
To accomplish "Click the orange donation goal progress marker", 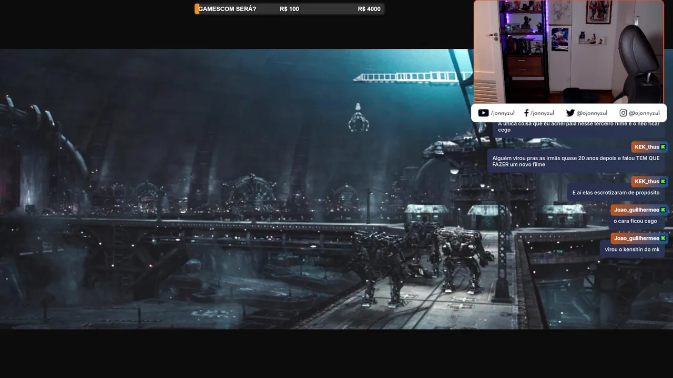I will [197, 9].
